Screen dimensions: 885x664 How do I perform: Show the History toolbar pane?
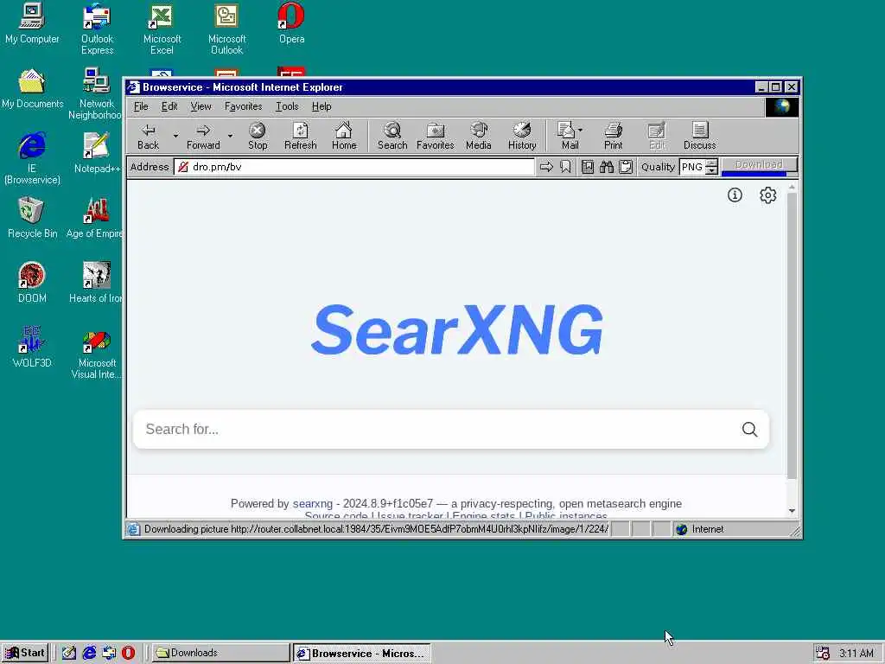coord(522,136)
